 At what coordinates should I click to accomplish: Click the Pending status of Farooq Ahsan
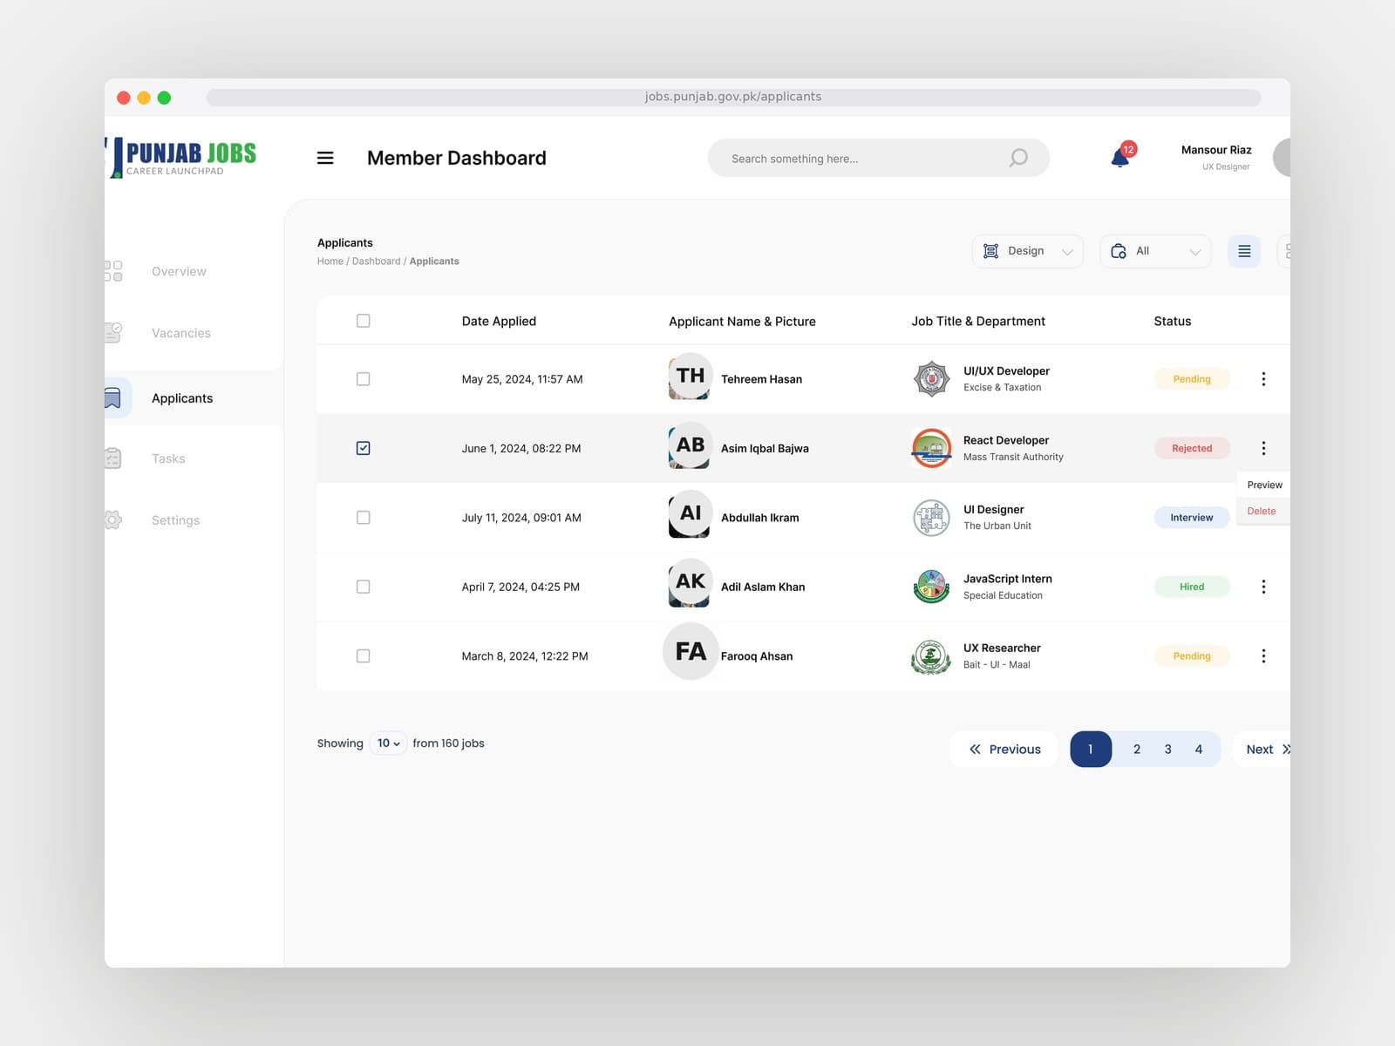click(x=1192, y=655)
